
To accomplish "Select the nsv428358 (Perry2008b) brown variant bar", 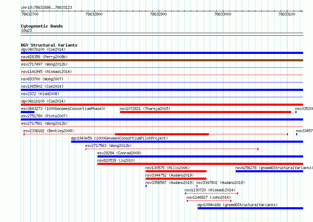I will click(162, 60).
